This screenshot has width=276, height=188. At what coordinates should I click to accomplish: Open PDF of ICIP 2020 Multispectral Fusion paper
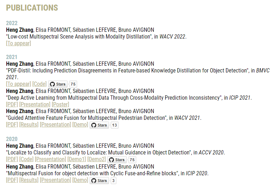click(x=12, y=180)
